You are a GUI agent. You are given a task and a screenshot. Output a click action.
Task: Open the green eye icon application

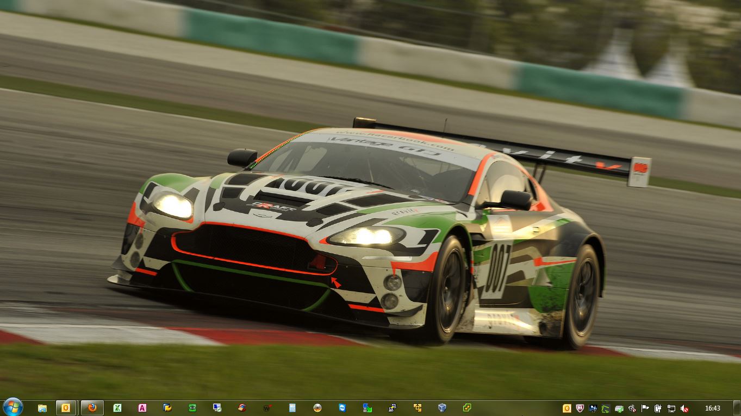pyautogui.click(x=192, y=408)
